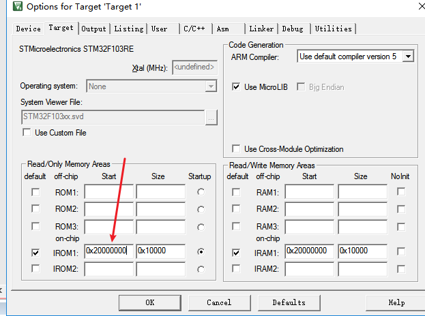The height and width of the screenshot is (316, 425).
Task: Click the System Viewer File path field
Action: pos(113,117)
